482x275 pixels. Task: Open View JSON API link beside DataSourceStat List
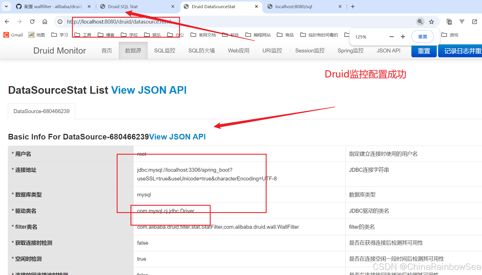click(149, 90)
